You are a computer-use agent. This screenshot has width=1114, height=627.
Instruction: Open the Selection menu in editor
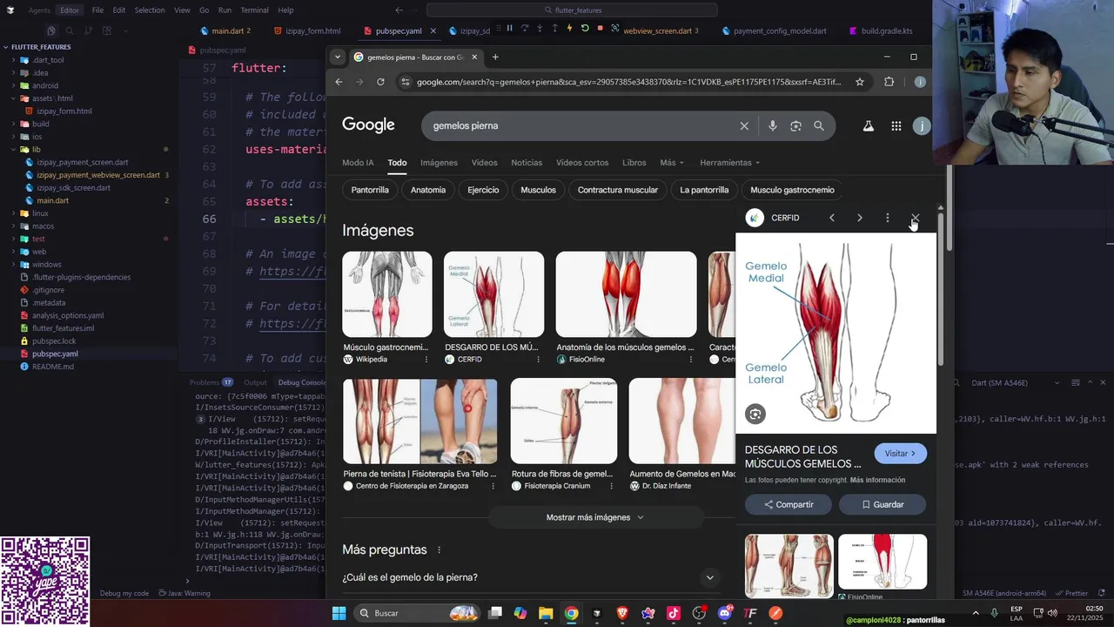click(x=150, y=10)
